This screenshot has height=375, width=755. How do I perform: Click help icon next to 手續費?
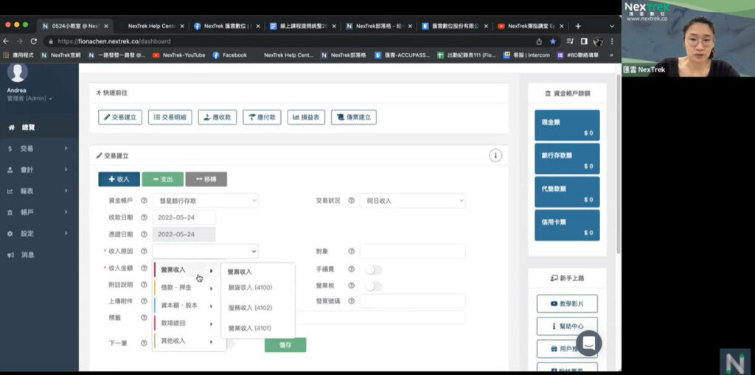351,270
